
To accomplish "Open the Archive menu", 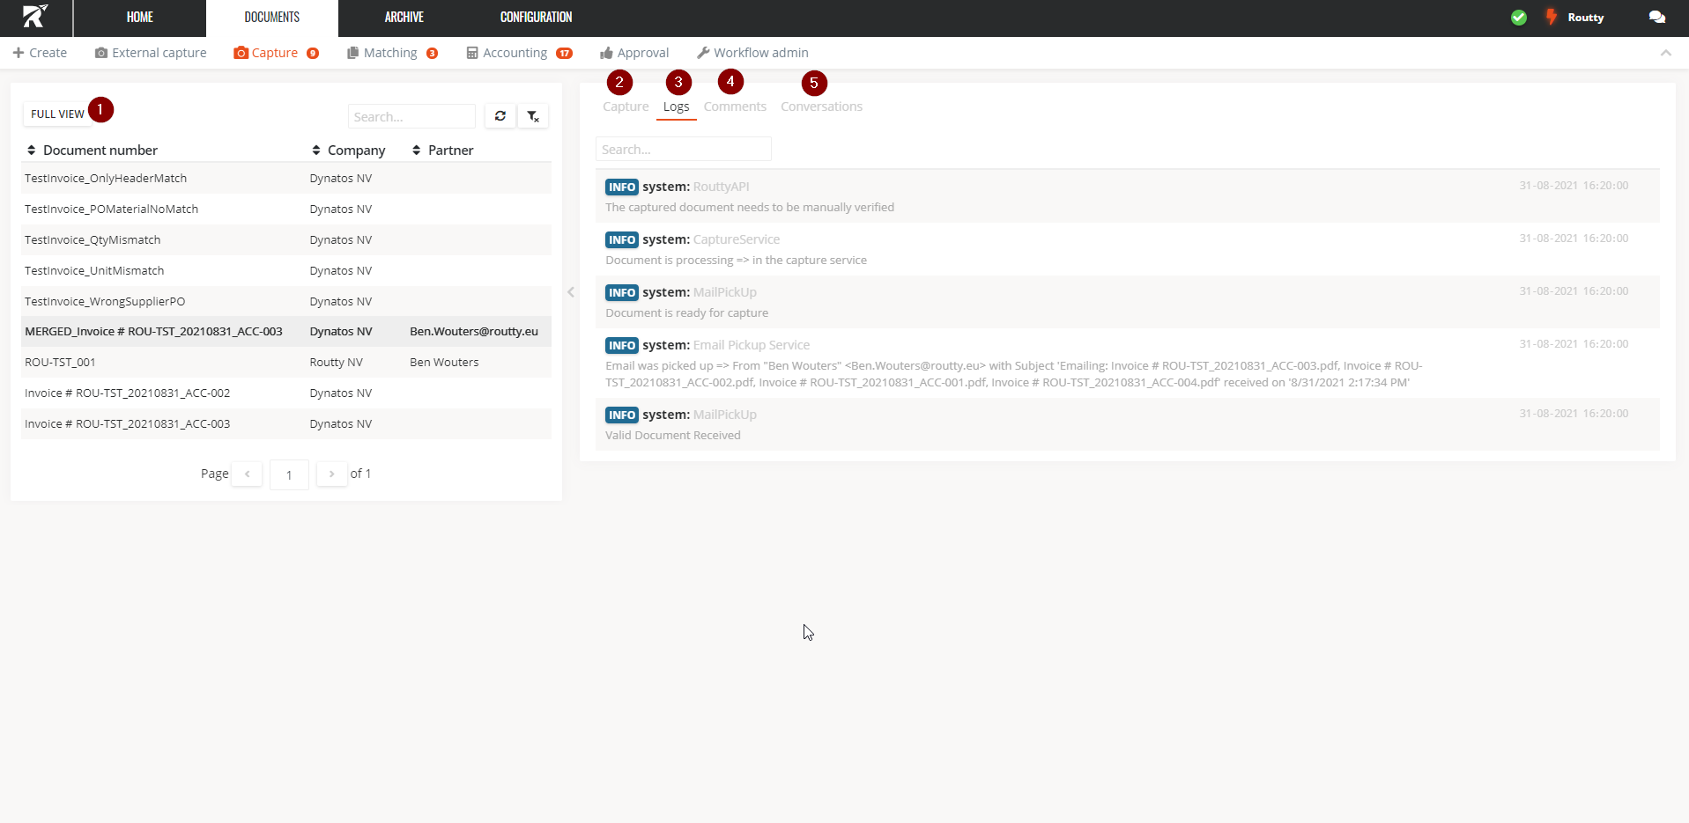I will click(404, 18).
